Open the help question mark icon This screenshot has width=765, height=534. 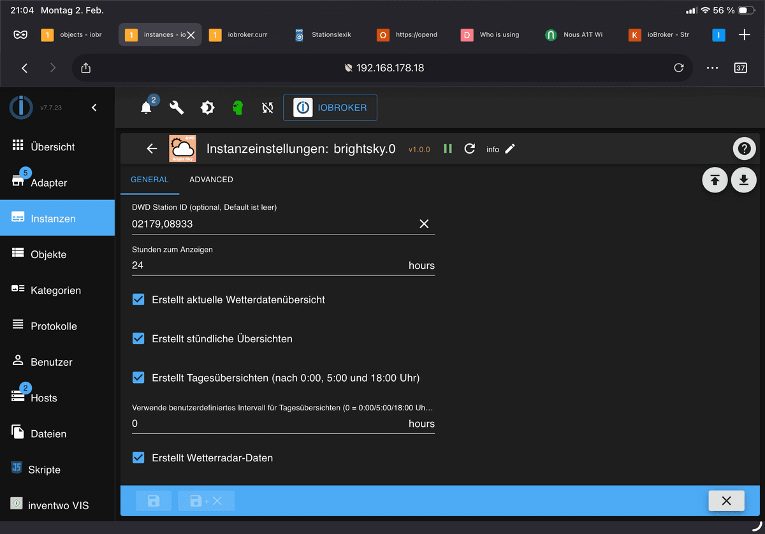coord(744,149)
